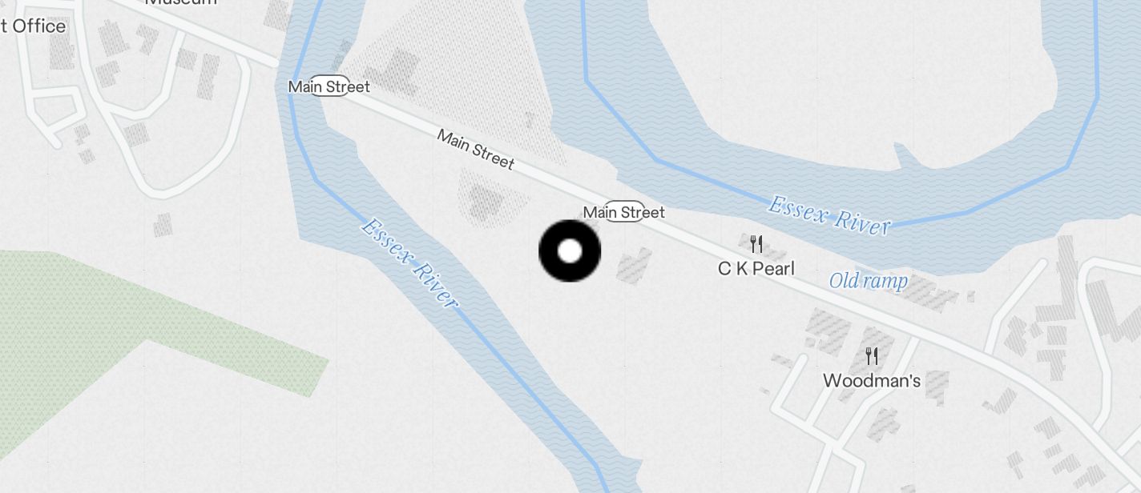The height and width of the screenshot is (493, 1141).
Task: Select the Main Street shield near marker
Action: point(624,212)
